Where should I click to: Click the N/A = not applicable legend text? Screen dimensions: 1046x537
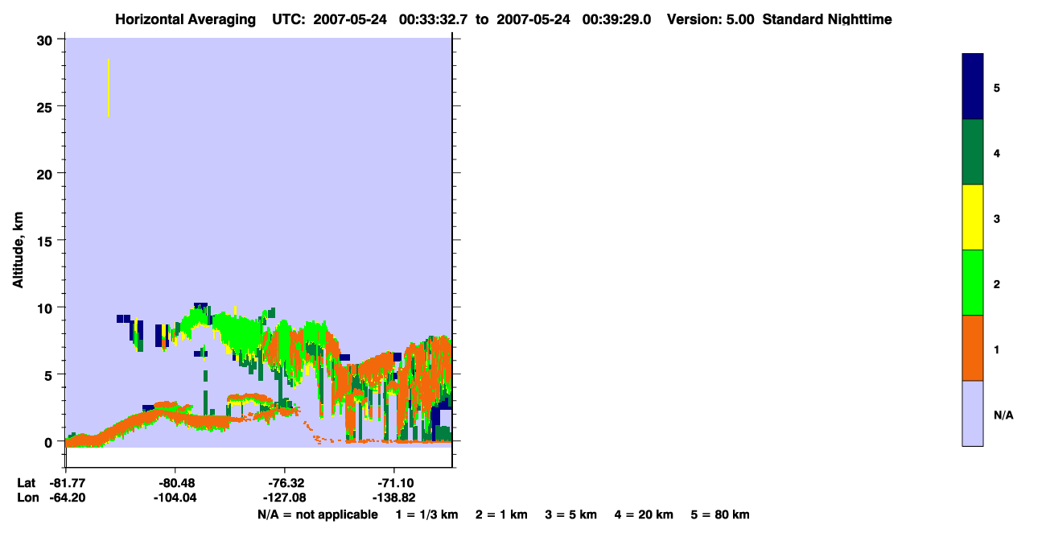tap(318, 514)
